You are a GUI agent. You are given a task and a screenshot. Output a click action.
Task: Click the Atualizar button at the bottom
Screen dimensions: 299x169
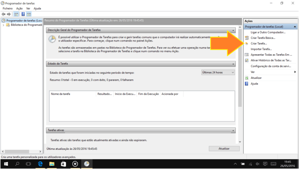point(224,149)
